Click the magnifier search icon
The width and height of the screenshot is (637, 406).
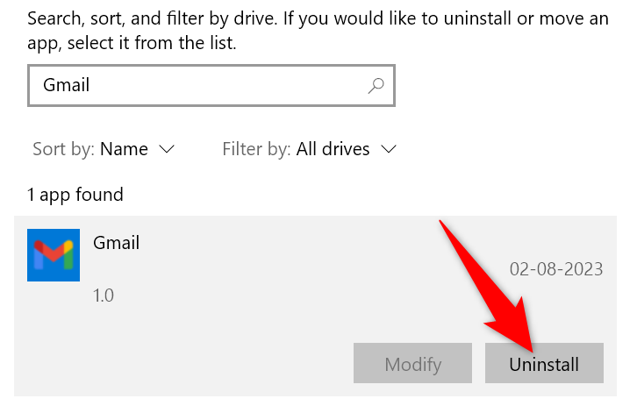pos(376,86)
